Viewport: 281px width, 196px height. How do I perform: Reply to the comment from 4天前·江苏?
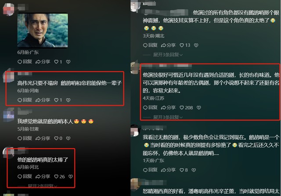point(150,107)
